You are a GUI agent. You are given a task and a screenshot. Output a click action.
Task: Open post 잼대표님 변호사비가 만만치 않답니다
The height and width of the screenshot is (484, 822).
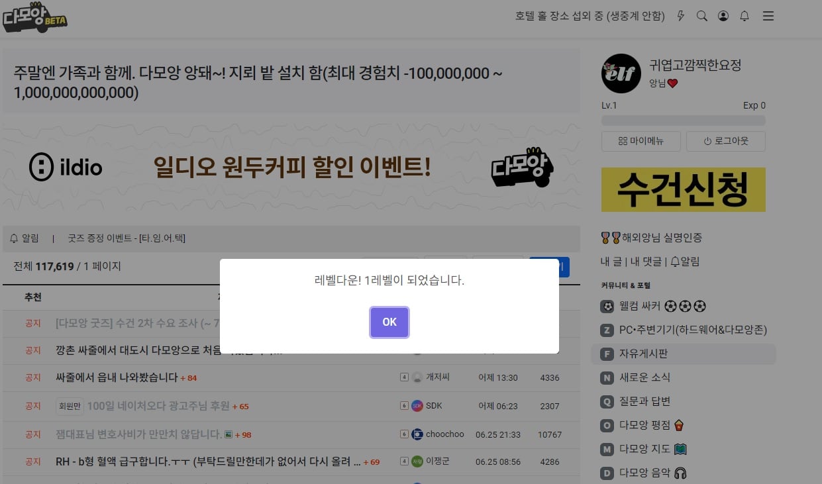tap(138, 434)
